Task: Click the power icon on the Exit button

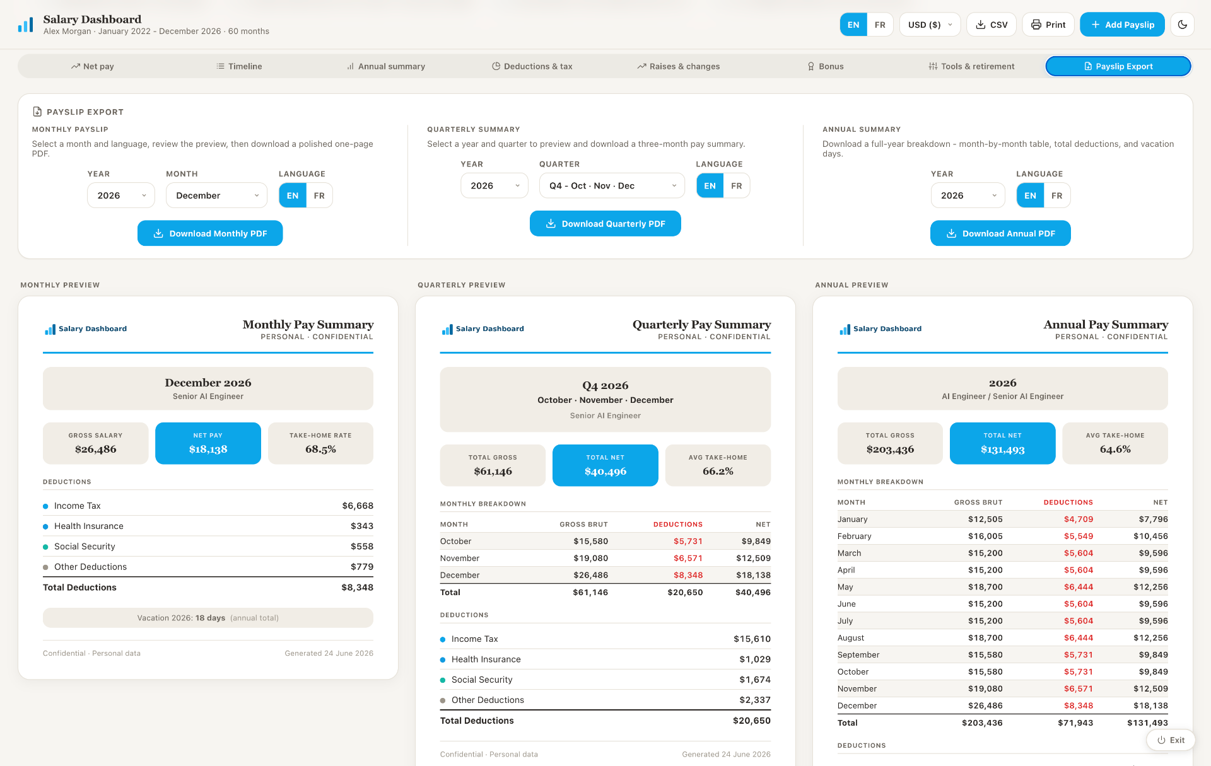Action: [1161, 740]
